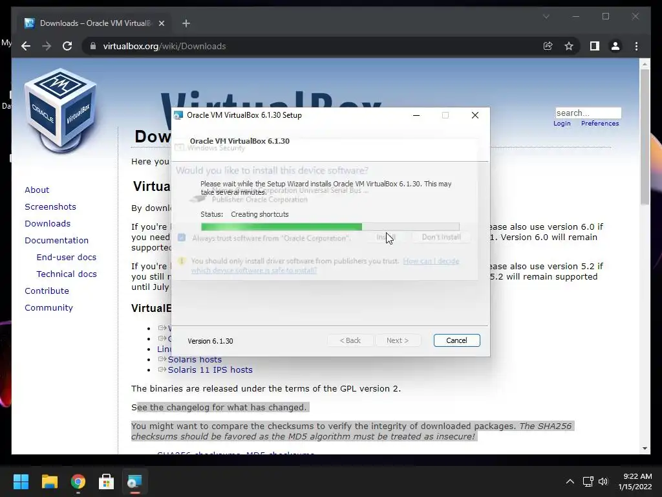The height and width of the screenshot is (497, 662).
Task: Open the Solaris 11 IPS hosts link
Action: (210, 370)
